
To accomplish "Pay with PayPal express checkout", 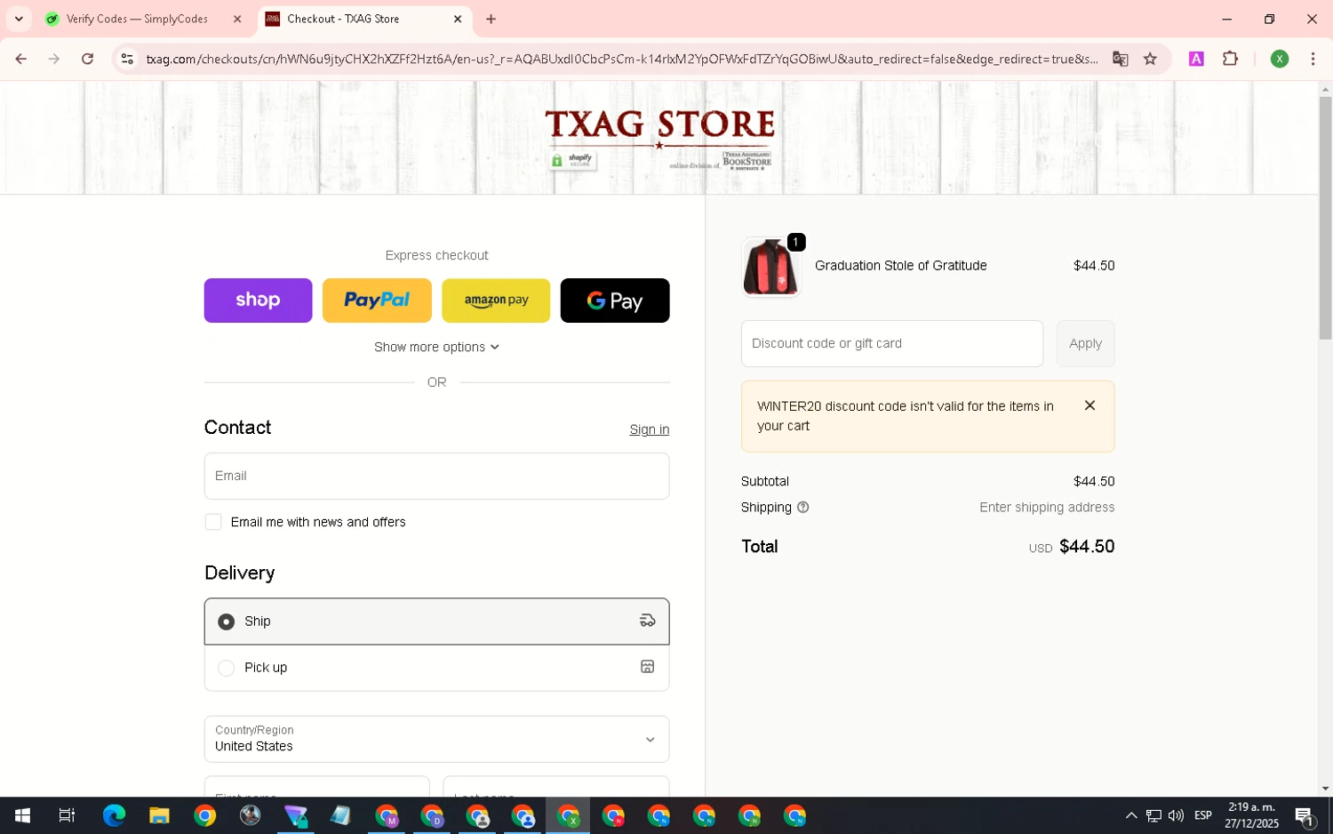I will [377, 301].
